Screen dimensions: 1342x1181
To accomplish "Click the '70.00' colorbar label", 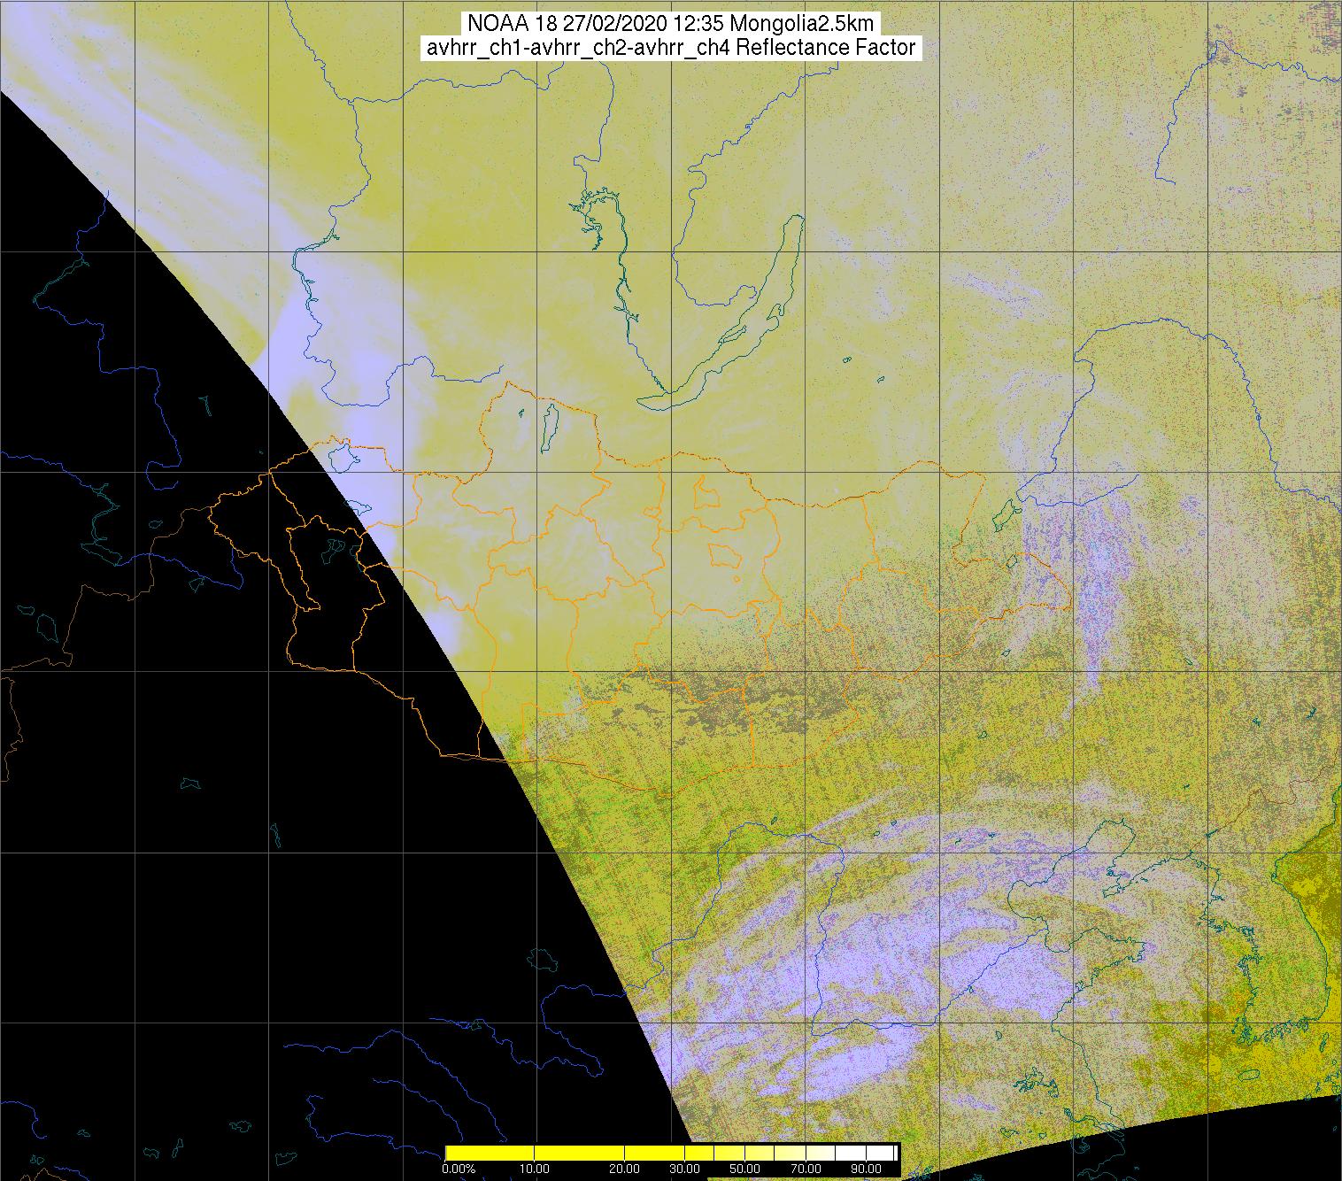I will [x=806, y=1169].
